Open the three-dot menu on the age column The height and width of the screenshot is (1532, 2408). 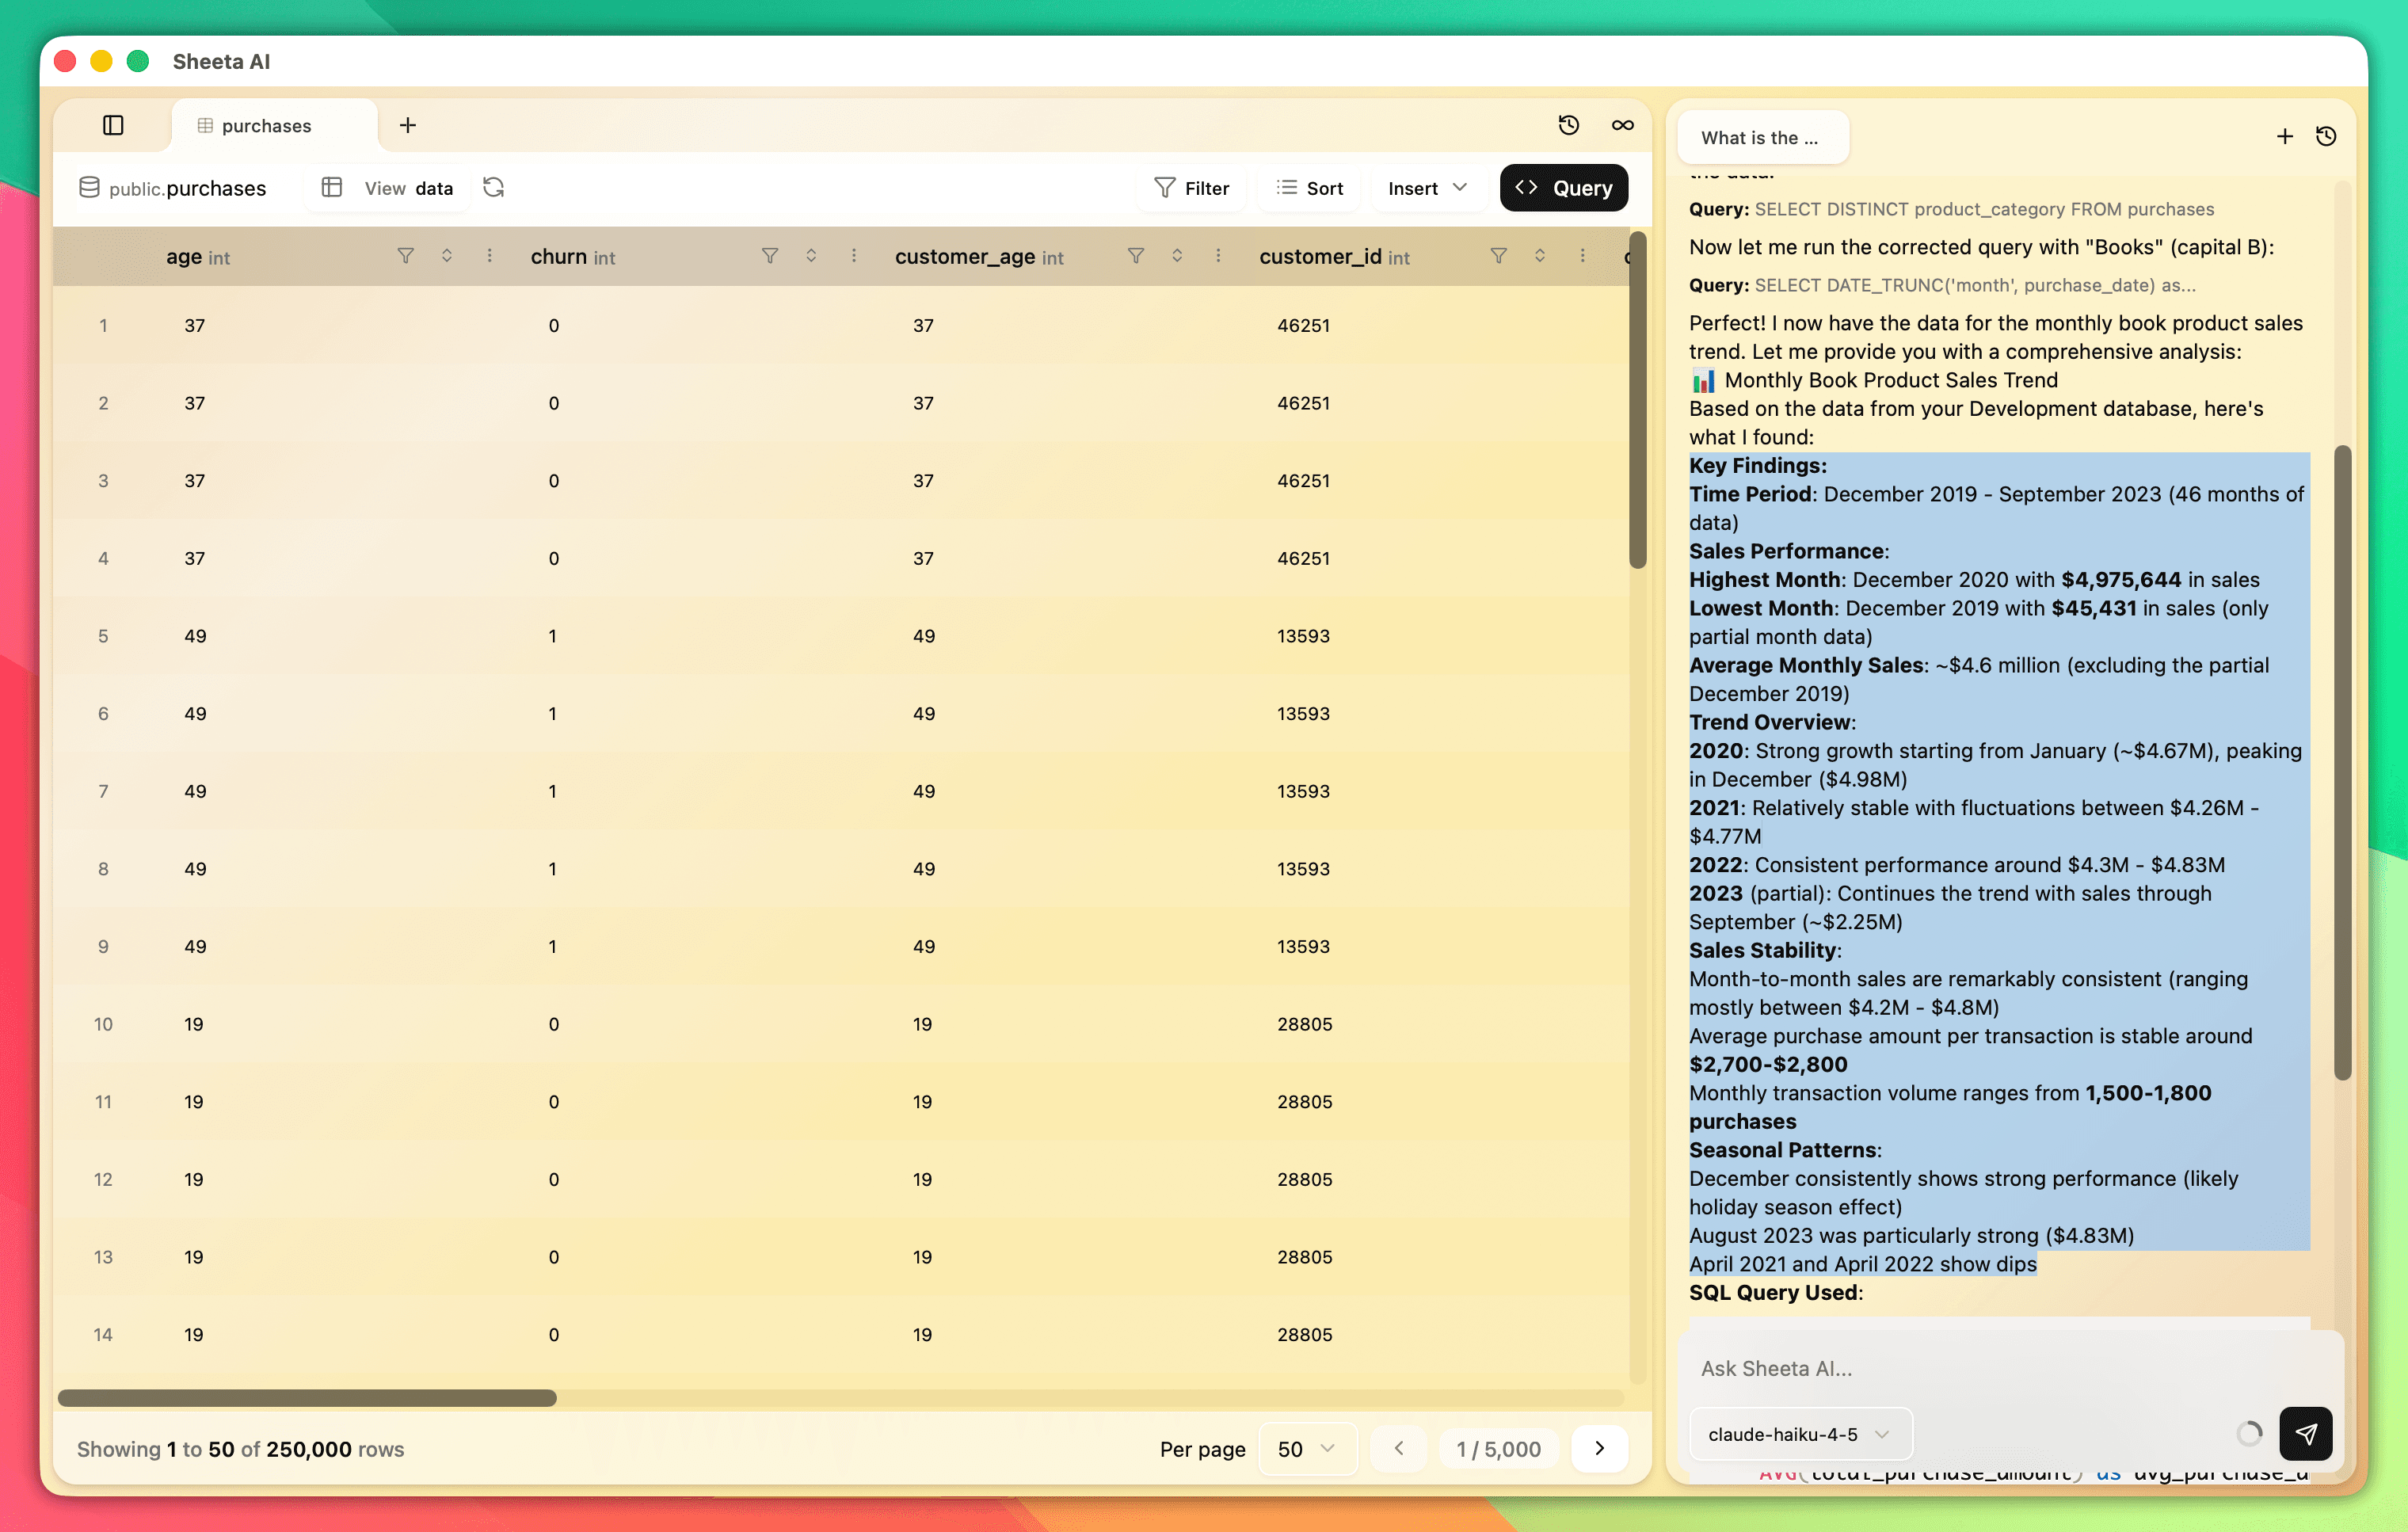pos(489,256)
